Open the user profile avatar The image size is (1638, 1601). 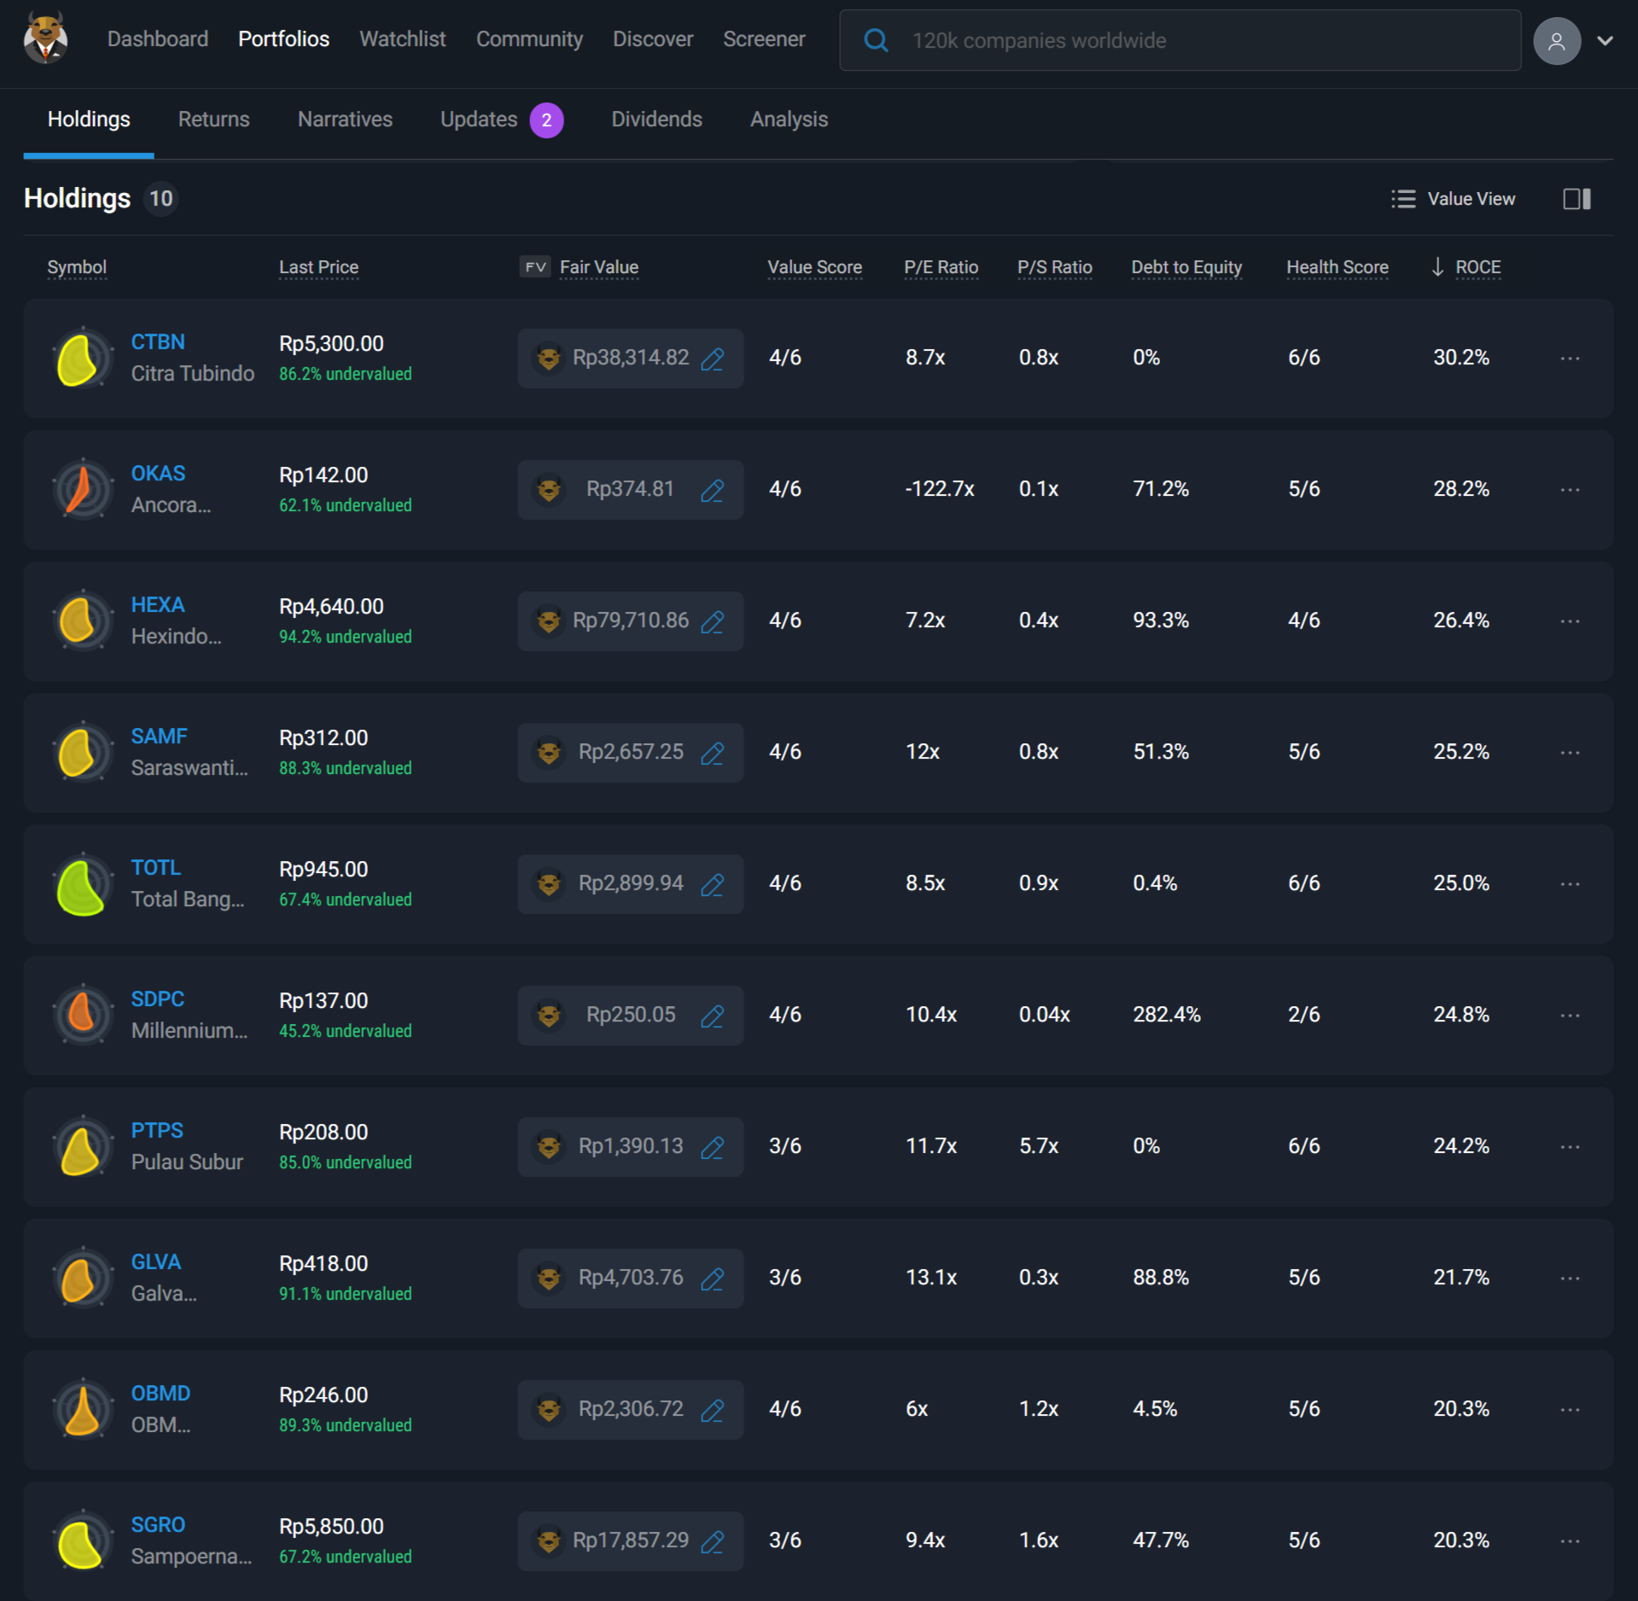tap(1557, 40)
